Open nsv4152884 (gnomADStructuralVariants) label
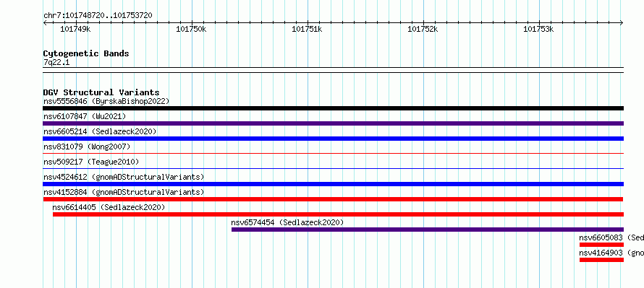This screenshot has width=644, height=288. click(x=124, y=192)
